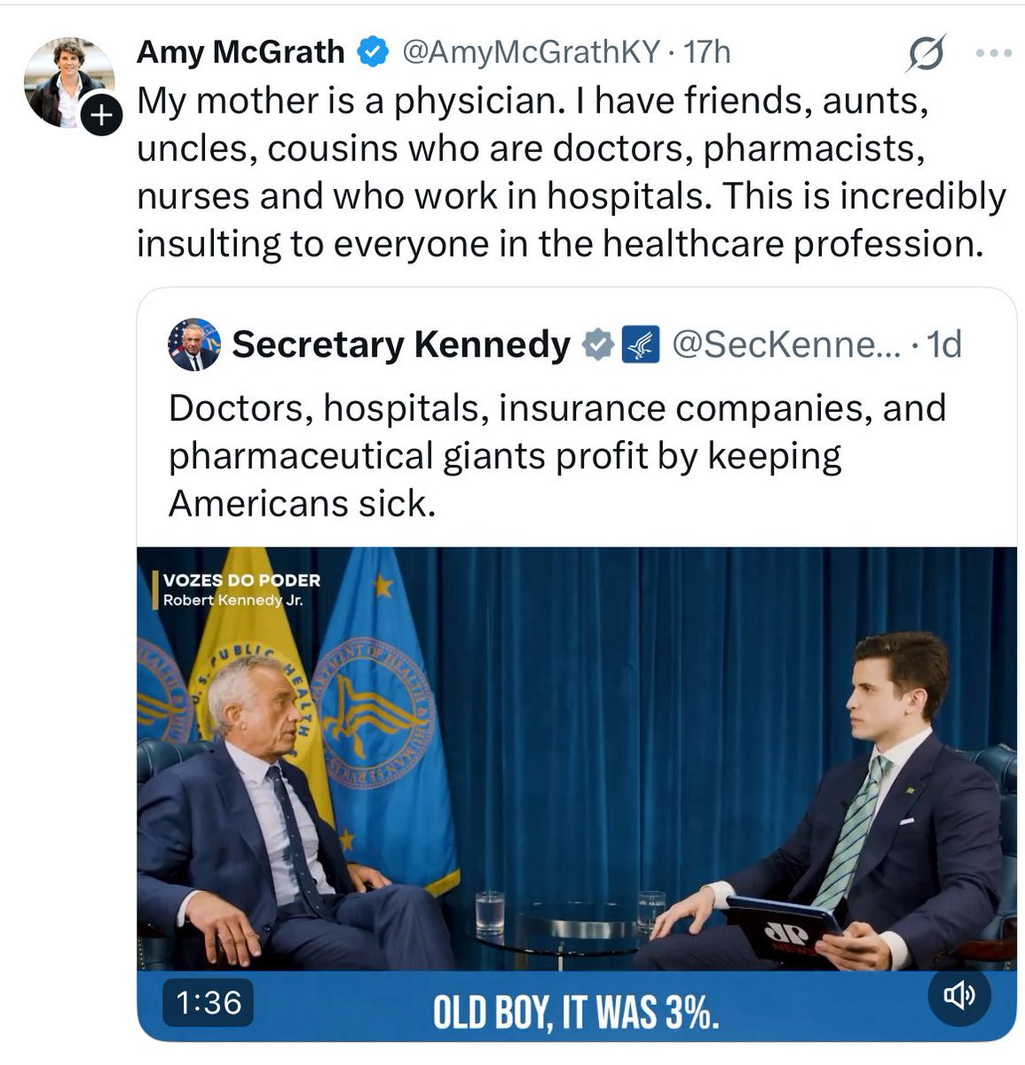Click Secretary Kennedy's gray verified badge
This screenshot has height=1065, width=1025.
coord(598,344)
